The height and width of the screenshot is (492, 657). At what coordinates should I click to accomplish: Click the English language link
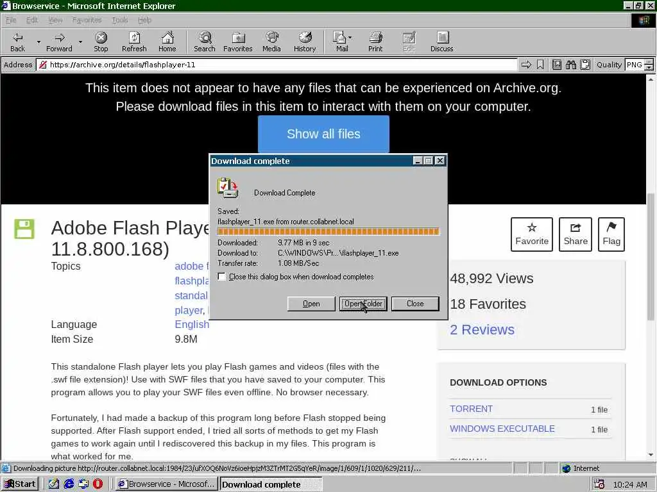click(x=191, y=324)
